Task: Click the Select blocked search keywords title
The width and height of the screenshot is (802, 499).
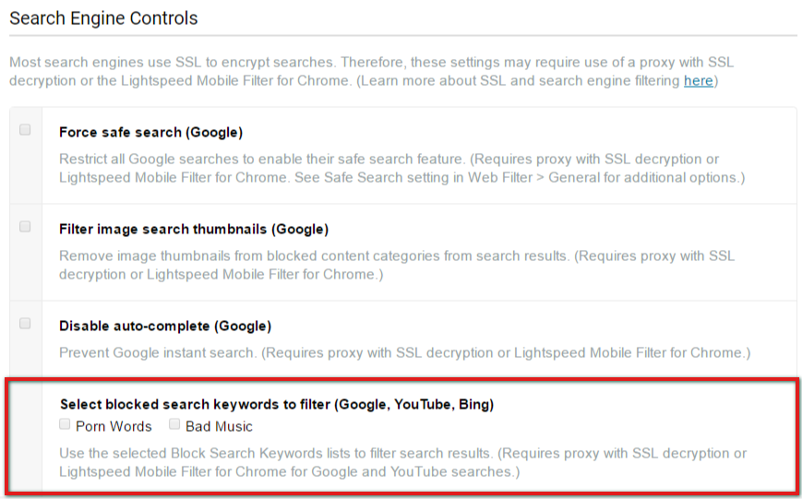Action: coord(277,404)
